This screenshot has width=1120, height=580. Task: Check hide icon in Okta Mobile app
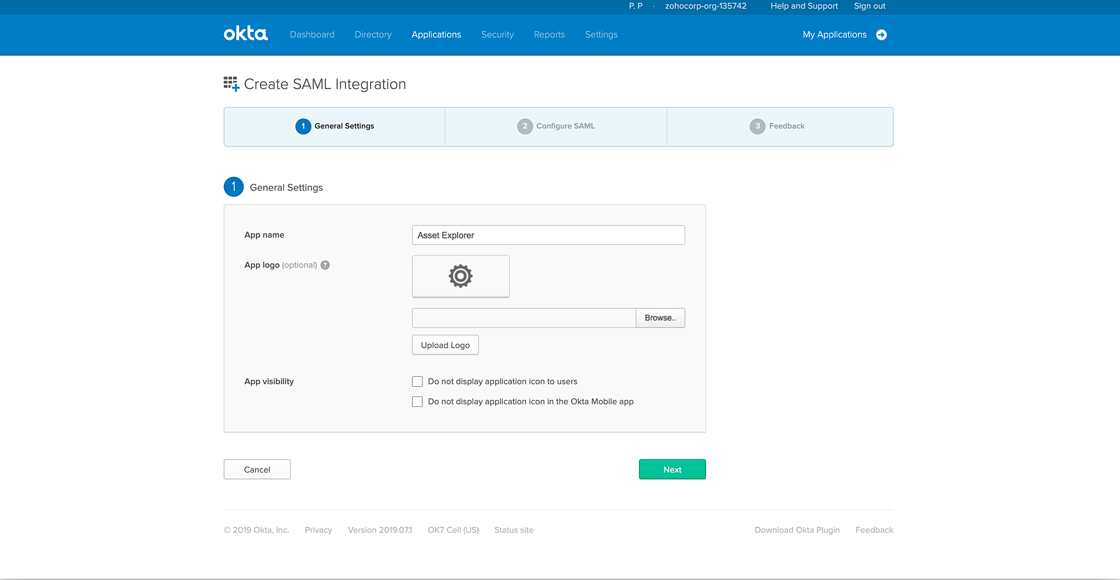click(417, 401)
